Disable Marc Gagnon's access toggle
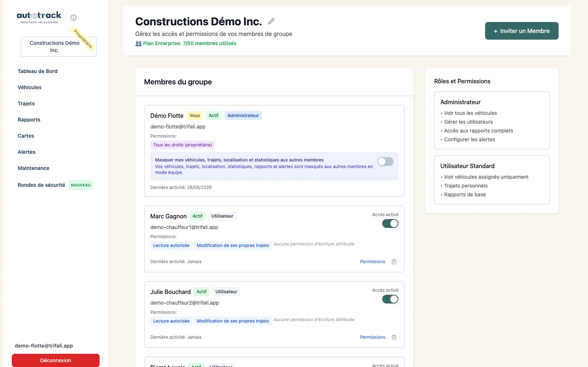This screenshot has width=588, height=367. pyautogui.click(x=390, y=224)
